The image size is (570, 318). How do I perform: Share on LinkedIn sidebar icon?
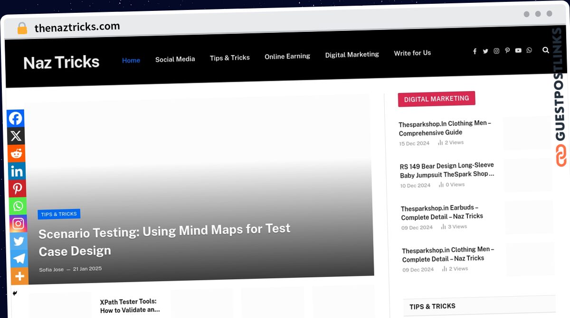coord(17,171)
